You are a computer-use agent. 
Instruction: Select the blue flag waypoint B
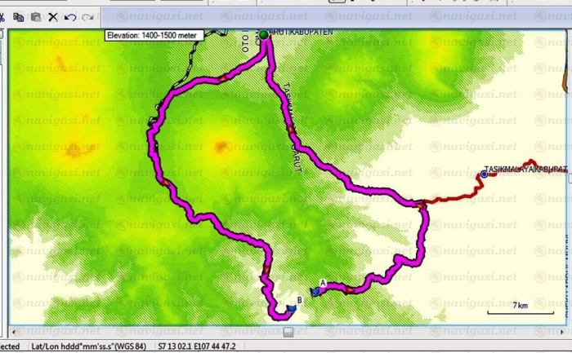291,307
